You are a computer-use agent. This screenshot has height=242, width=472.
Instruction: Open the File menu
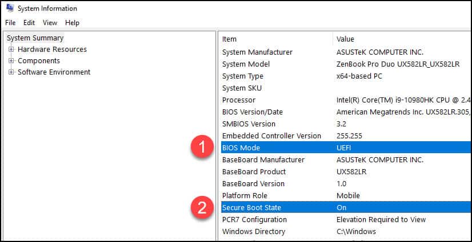(10, 23)
